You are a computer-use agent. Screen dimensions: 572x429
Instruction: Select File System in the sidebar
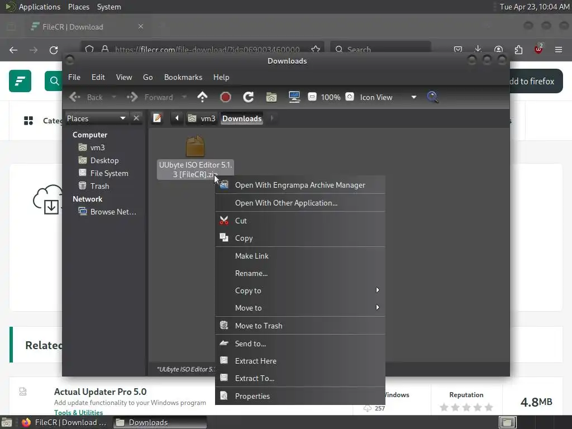pyautogui.click(x=109, y=173)
